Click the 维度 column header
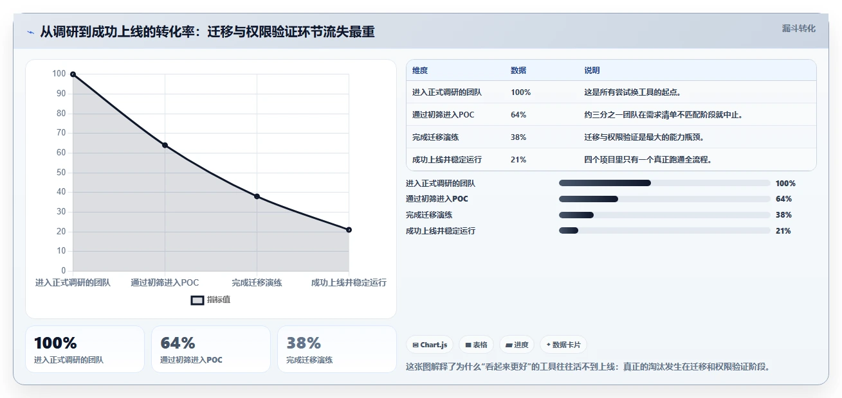 click(420, 71)
